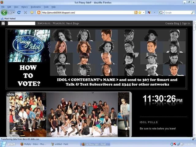
Task: Click the network computers tray icon
Action: click(x=178, y=144)
